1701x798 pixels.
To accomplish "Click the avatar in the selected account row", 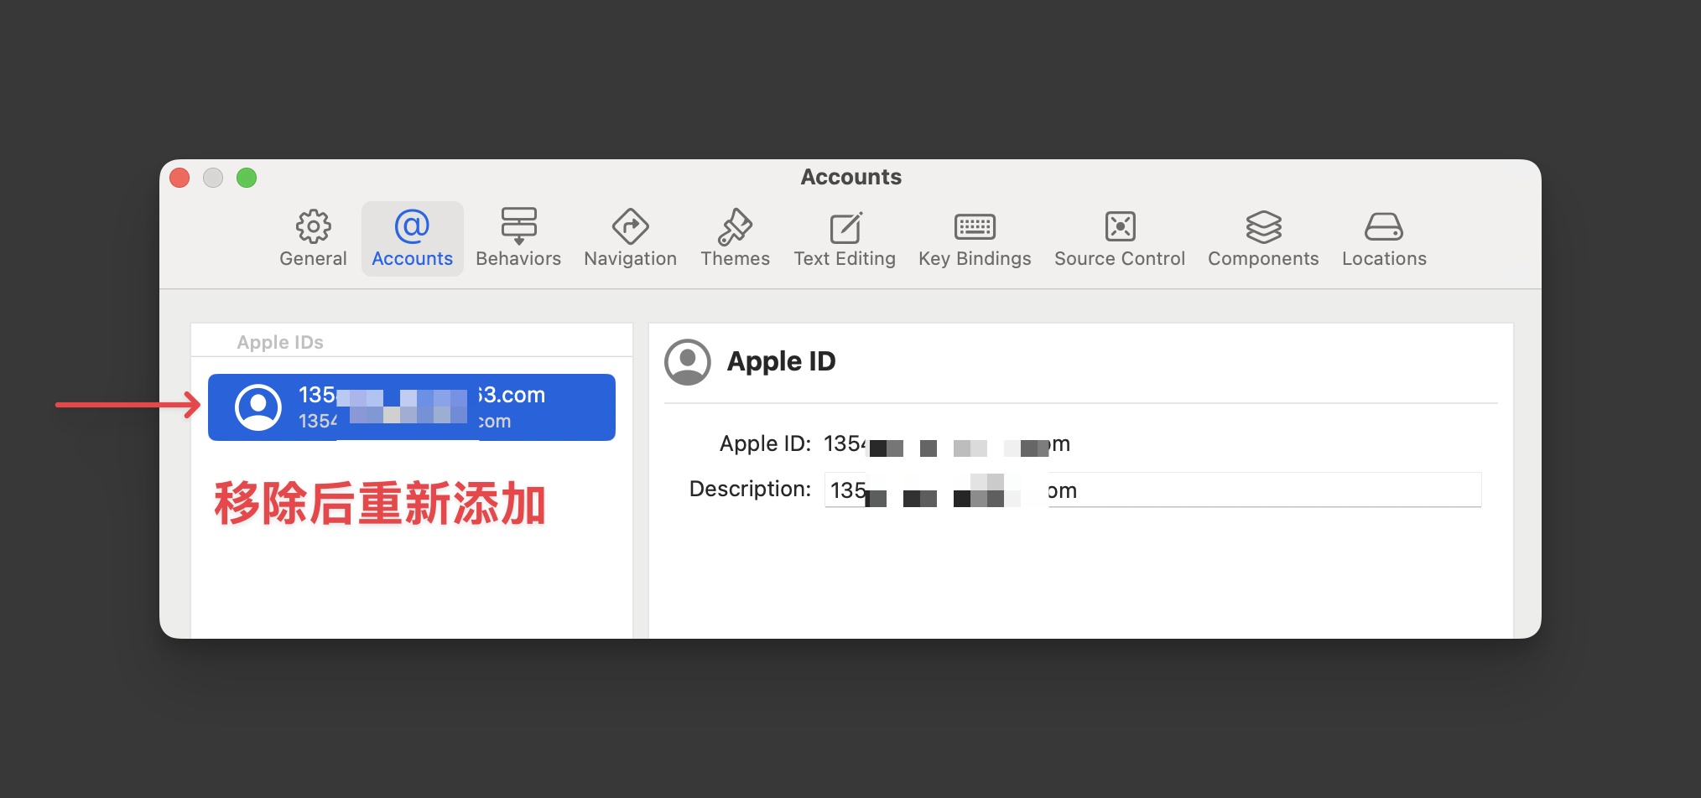I will [x=258, y=407].
